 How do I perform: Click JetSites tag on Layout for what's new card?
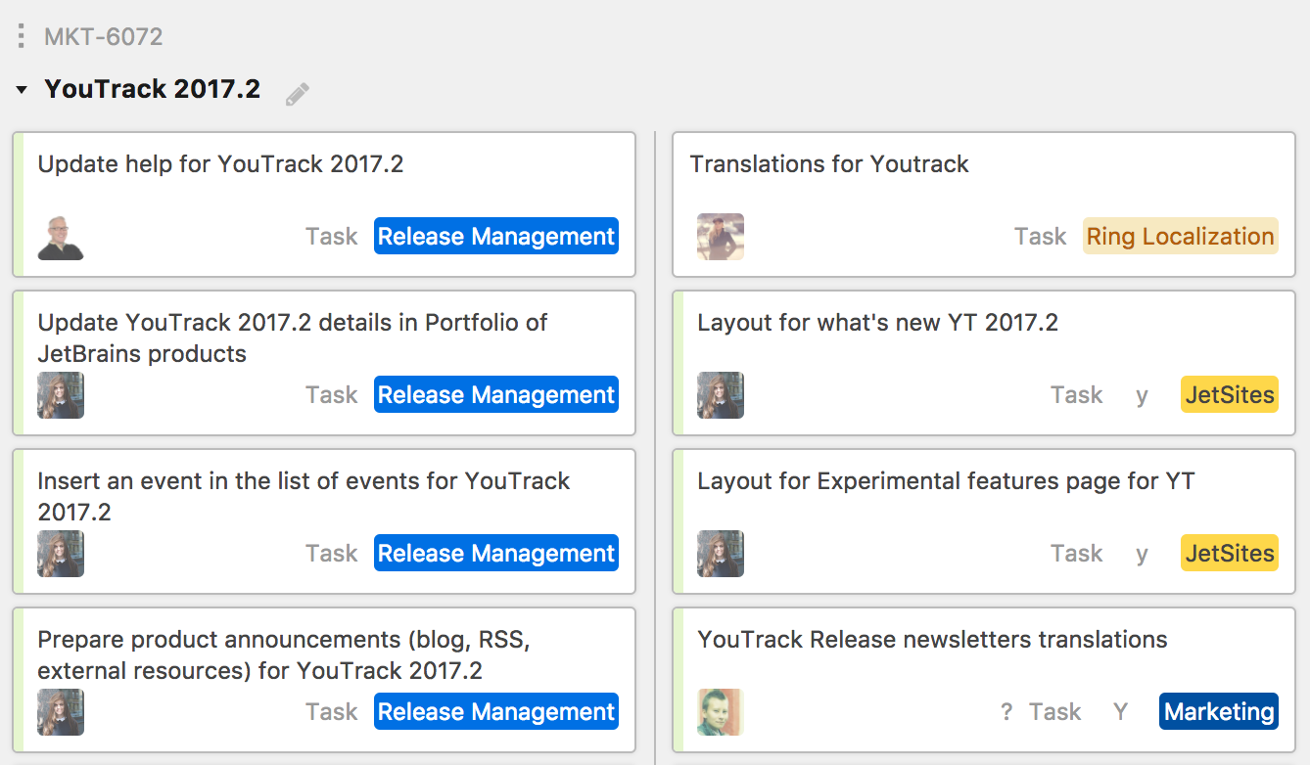1230,394
